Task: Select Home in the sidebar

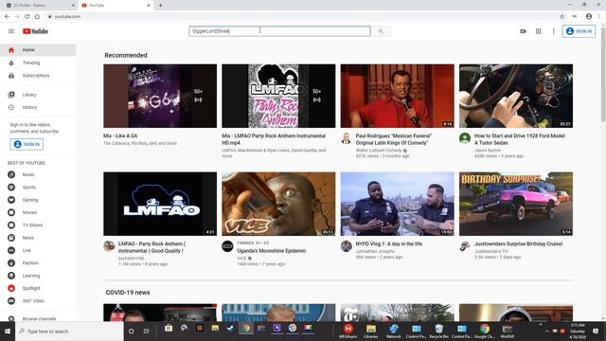Action: pyautogui.click(x=38, y=50)
